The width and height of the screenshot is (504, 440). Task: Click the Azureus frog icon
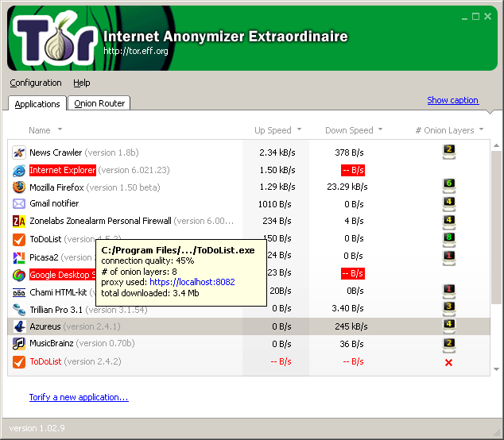tap(19, 326)
